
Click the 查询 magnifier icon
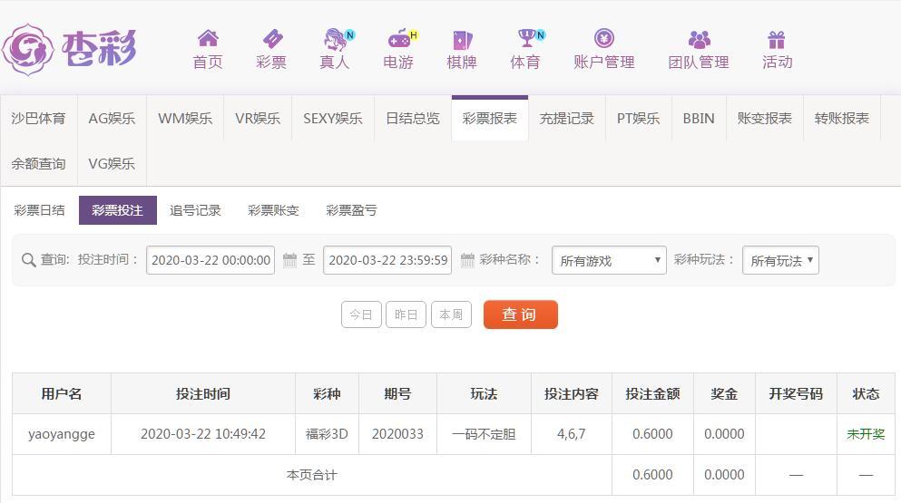pos(28,260)
